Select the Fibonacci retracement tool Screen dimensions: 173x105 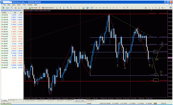coord(149,8)
